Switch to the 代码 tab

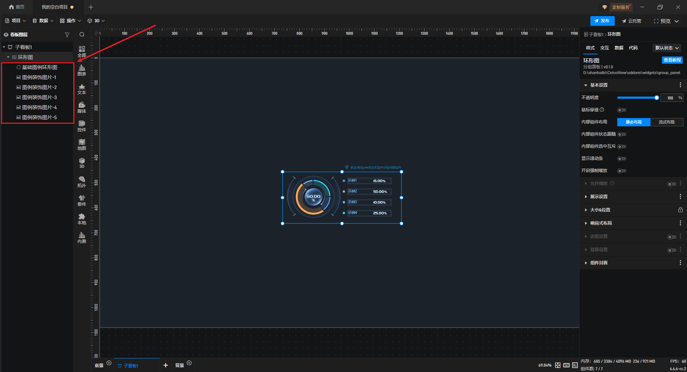(633, 48)
